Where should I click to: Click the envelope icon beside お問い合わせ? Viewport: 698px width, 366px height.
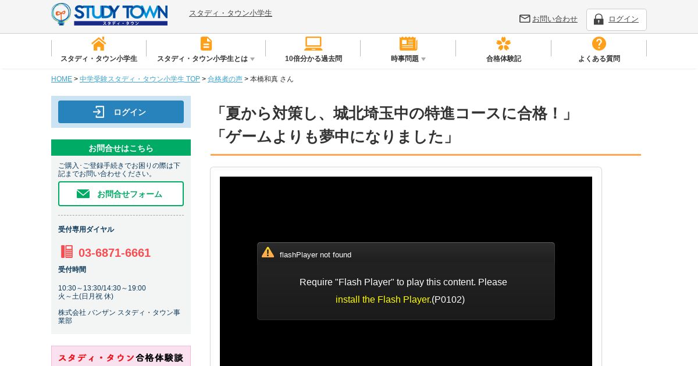coord(525,19)
